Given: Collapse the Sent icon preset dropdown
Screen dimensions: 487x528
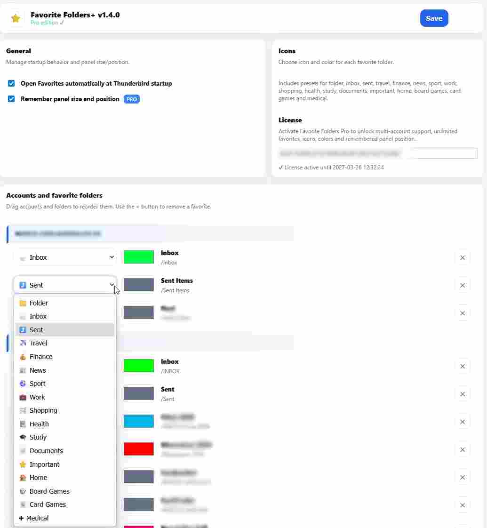Looking at the screenshot, I should 64,285.
